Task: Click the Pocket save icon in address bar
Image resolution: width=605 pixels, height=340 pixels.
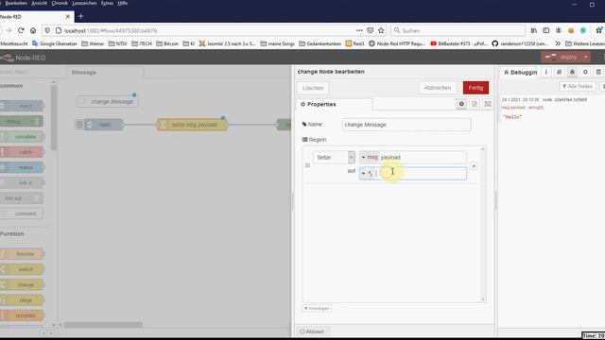Action: coord(370,30)
